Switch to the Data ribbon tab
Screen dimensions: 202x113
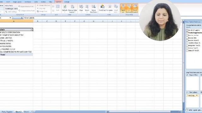coord(36,2)
